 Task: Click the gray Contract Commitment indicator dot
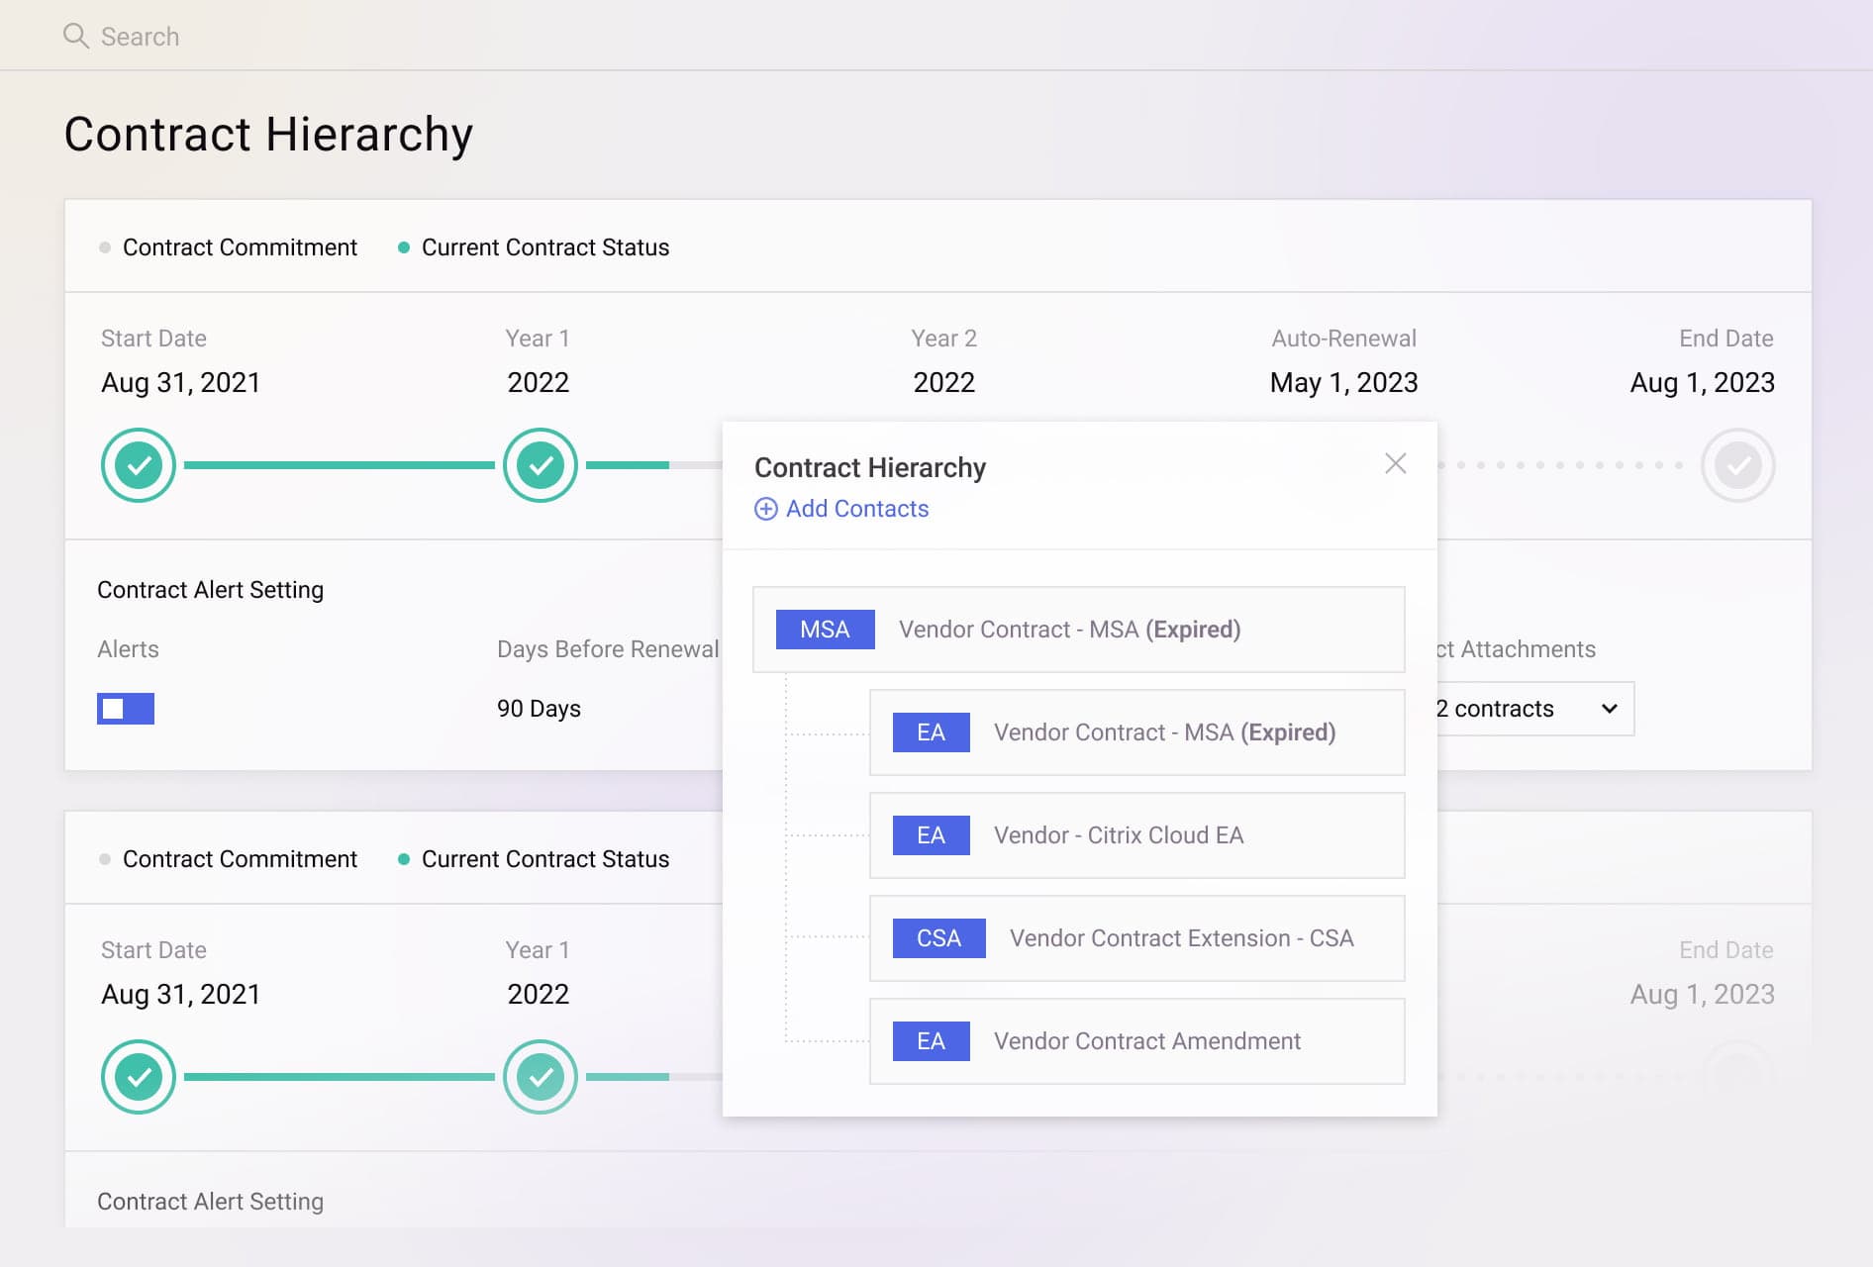coord(104,247)
